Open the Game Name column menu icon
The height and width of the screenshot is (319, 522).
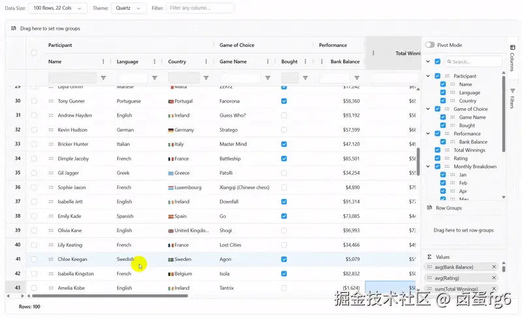pos(268,61)
